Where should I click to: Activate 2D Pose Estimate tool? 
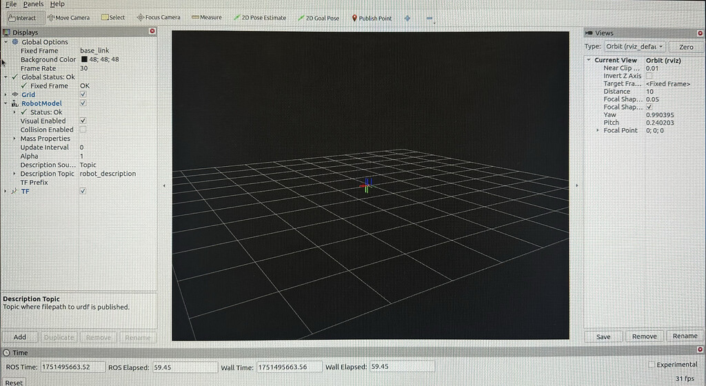point(260,18)
